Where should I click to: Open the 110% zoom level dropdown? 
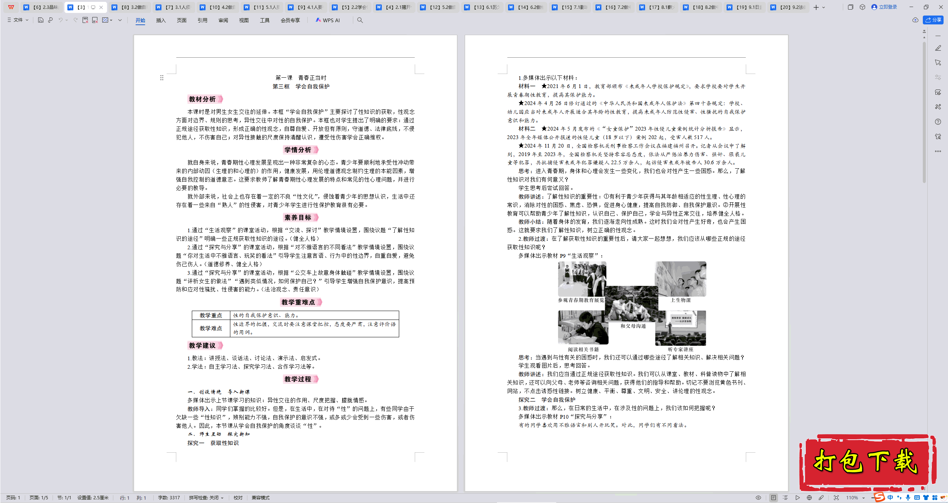[x=855, y=498]
